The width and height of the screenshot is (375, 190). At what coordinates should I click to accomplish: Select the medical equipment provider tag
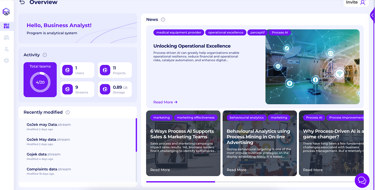point(179,32)
